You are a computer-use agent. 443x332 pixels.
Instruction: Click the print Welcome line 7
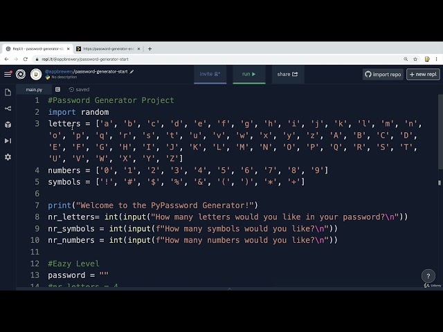click(x=153, y=205)
